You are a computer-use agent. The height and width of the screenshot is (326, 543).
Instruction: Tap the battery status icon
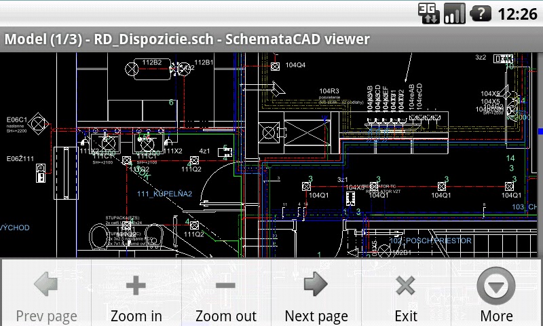(481, 13)
